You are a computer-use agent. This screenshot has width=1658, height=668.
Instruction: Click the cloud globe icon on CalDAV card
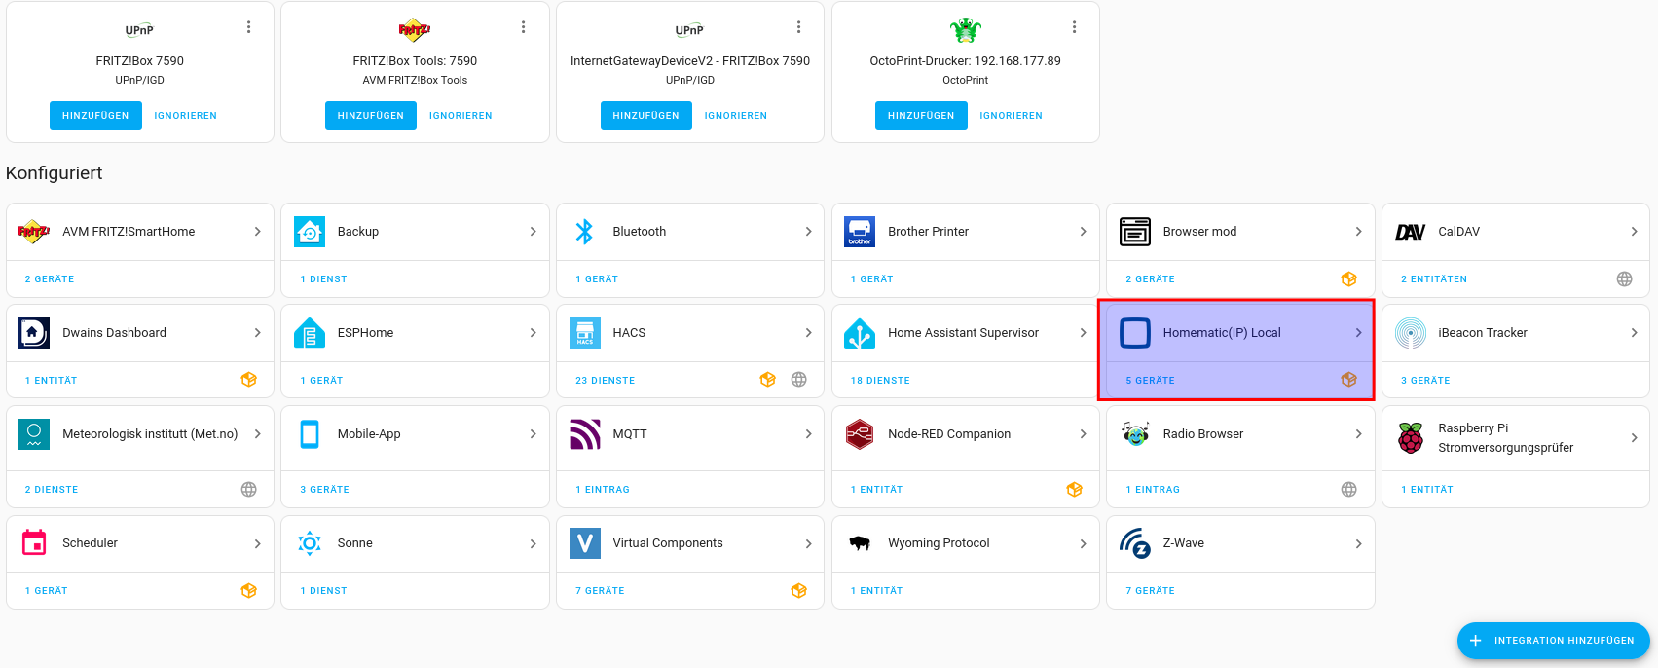point(1624,279)
